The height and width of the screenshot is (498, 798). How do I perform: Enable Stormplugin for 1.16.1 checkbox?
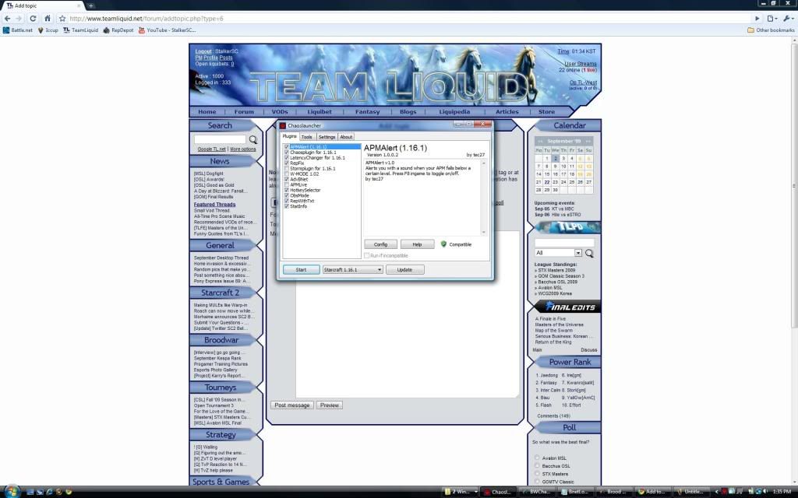287,168
